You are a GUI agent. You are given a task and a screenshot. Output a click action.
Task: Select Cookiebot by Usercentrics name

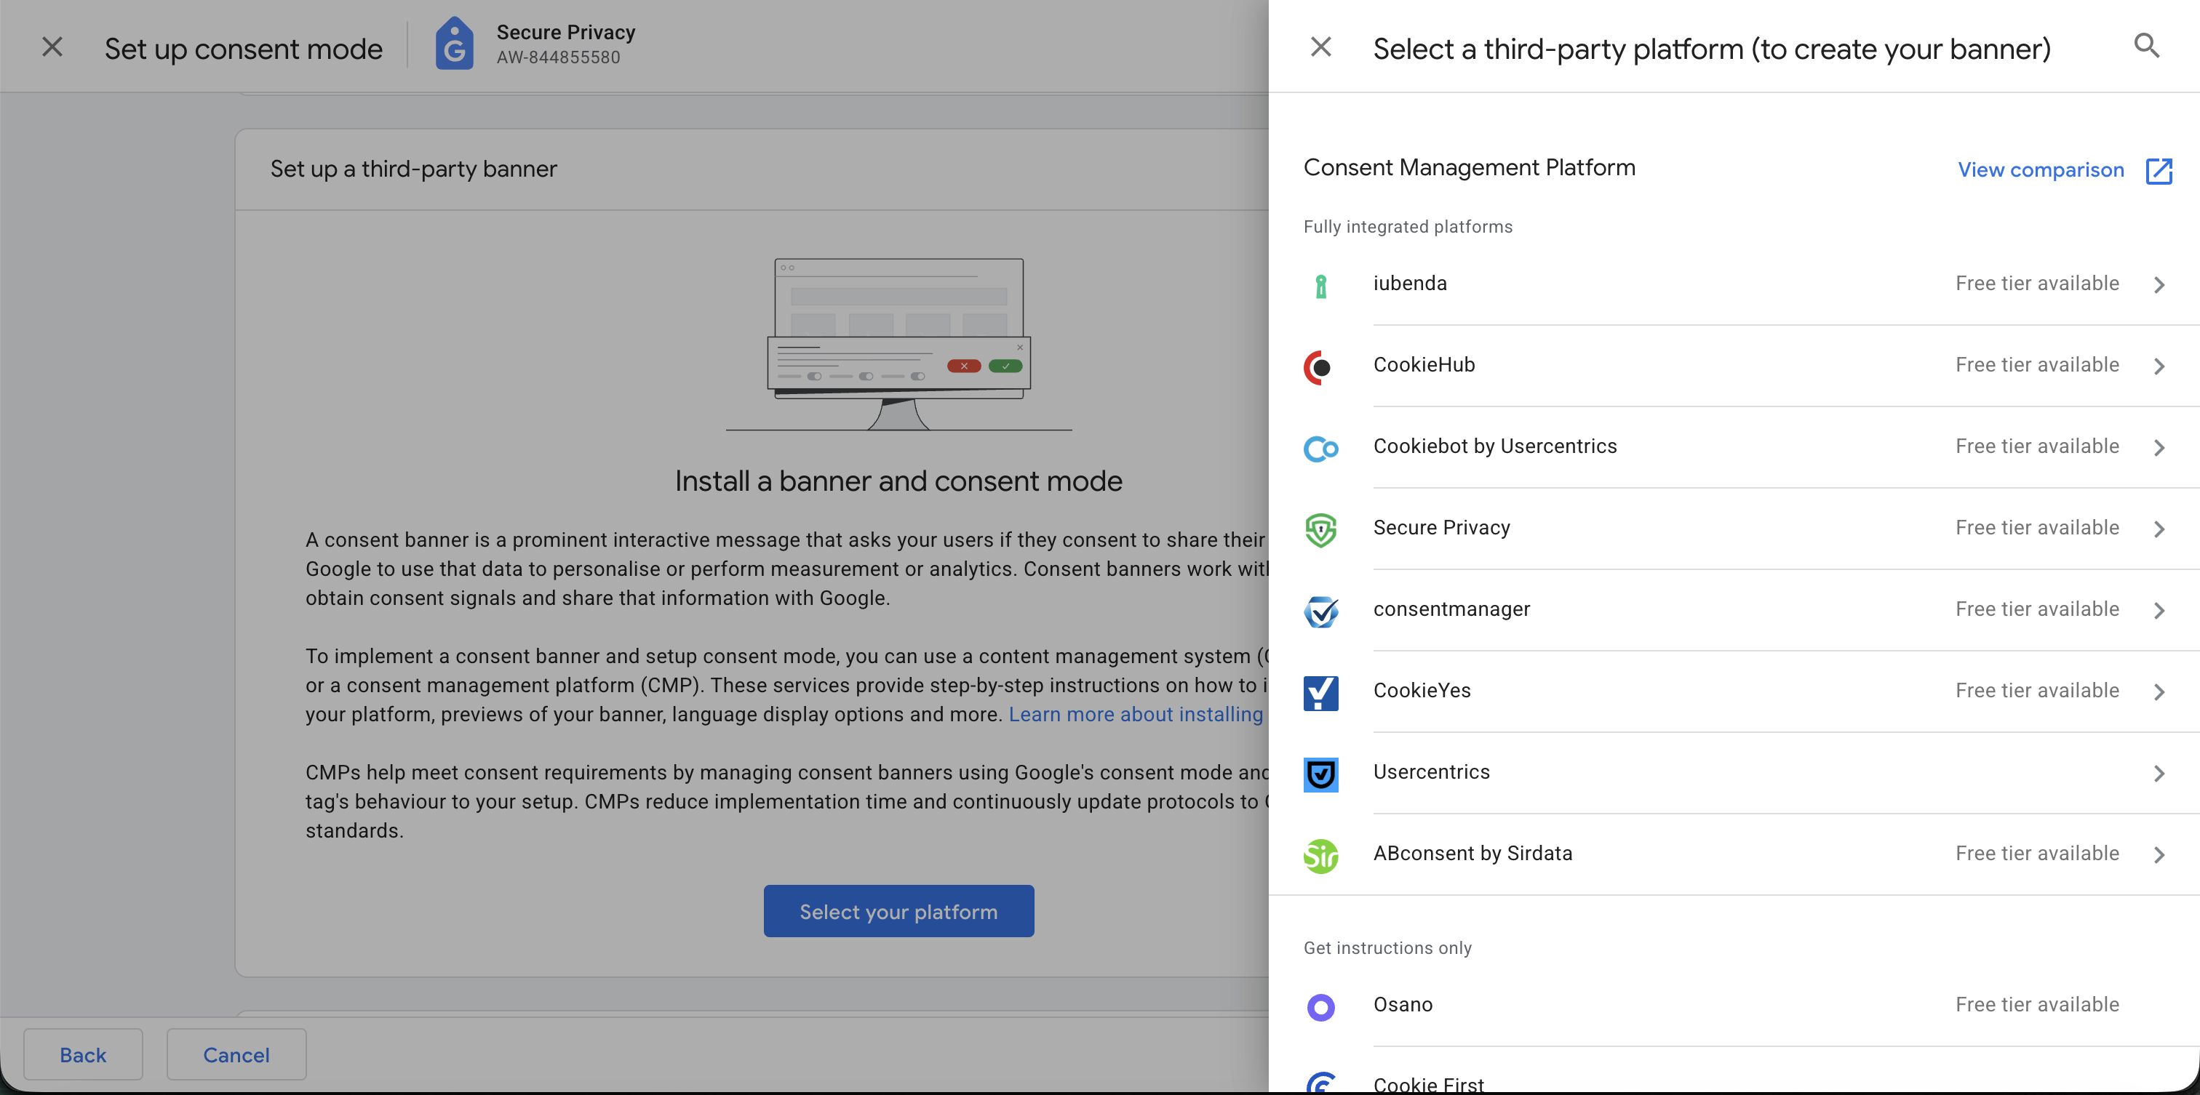1494,446
